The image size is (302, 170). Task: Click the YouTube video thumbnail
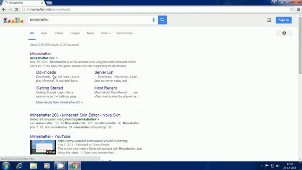click(43, 147)
